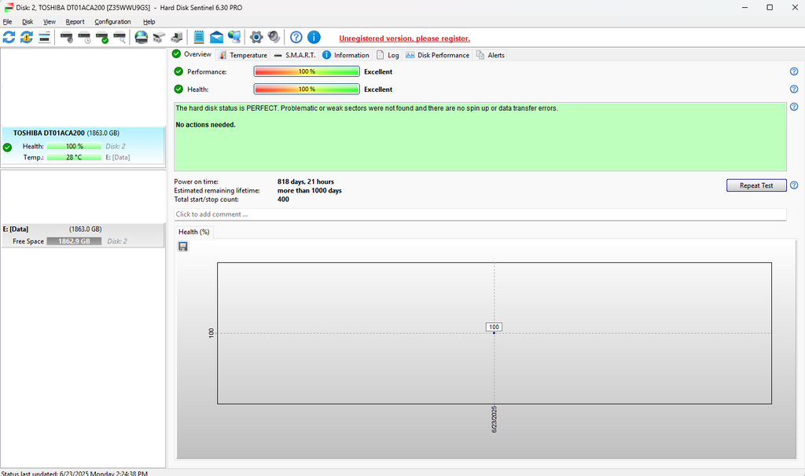805x476 pixels.
Task: Click the 'Click to add comment' field
Action: (x=480, y=214)
